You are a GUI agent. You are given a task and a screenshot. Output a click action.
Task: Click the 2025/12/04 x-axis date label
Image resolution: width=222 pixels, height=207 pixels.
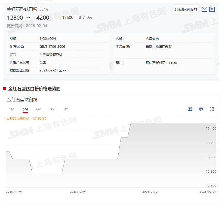click(78, 192)
